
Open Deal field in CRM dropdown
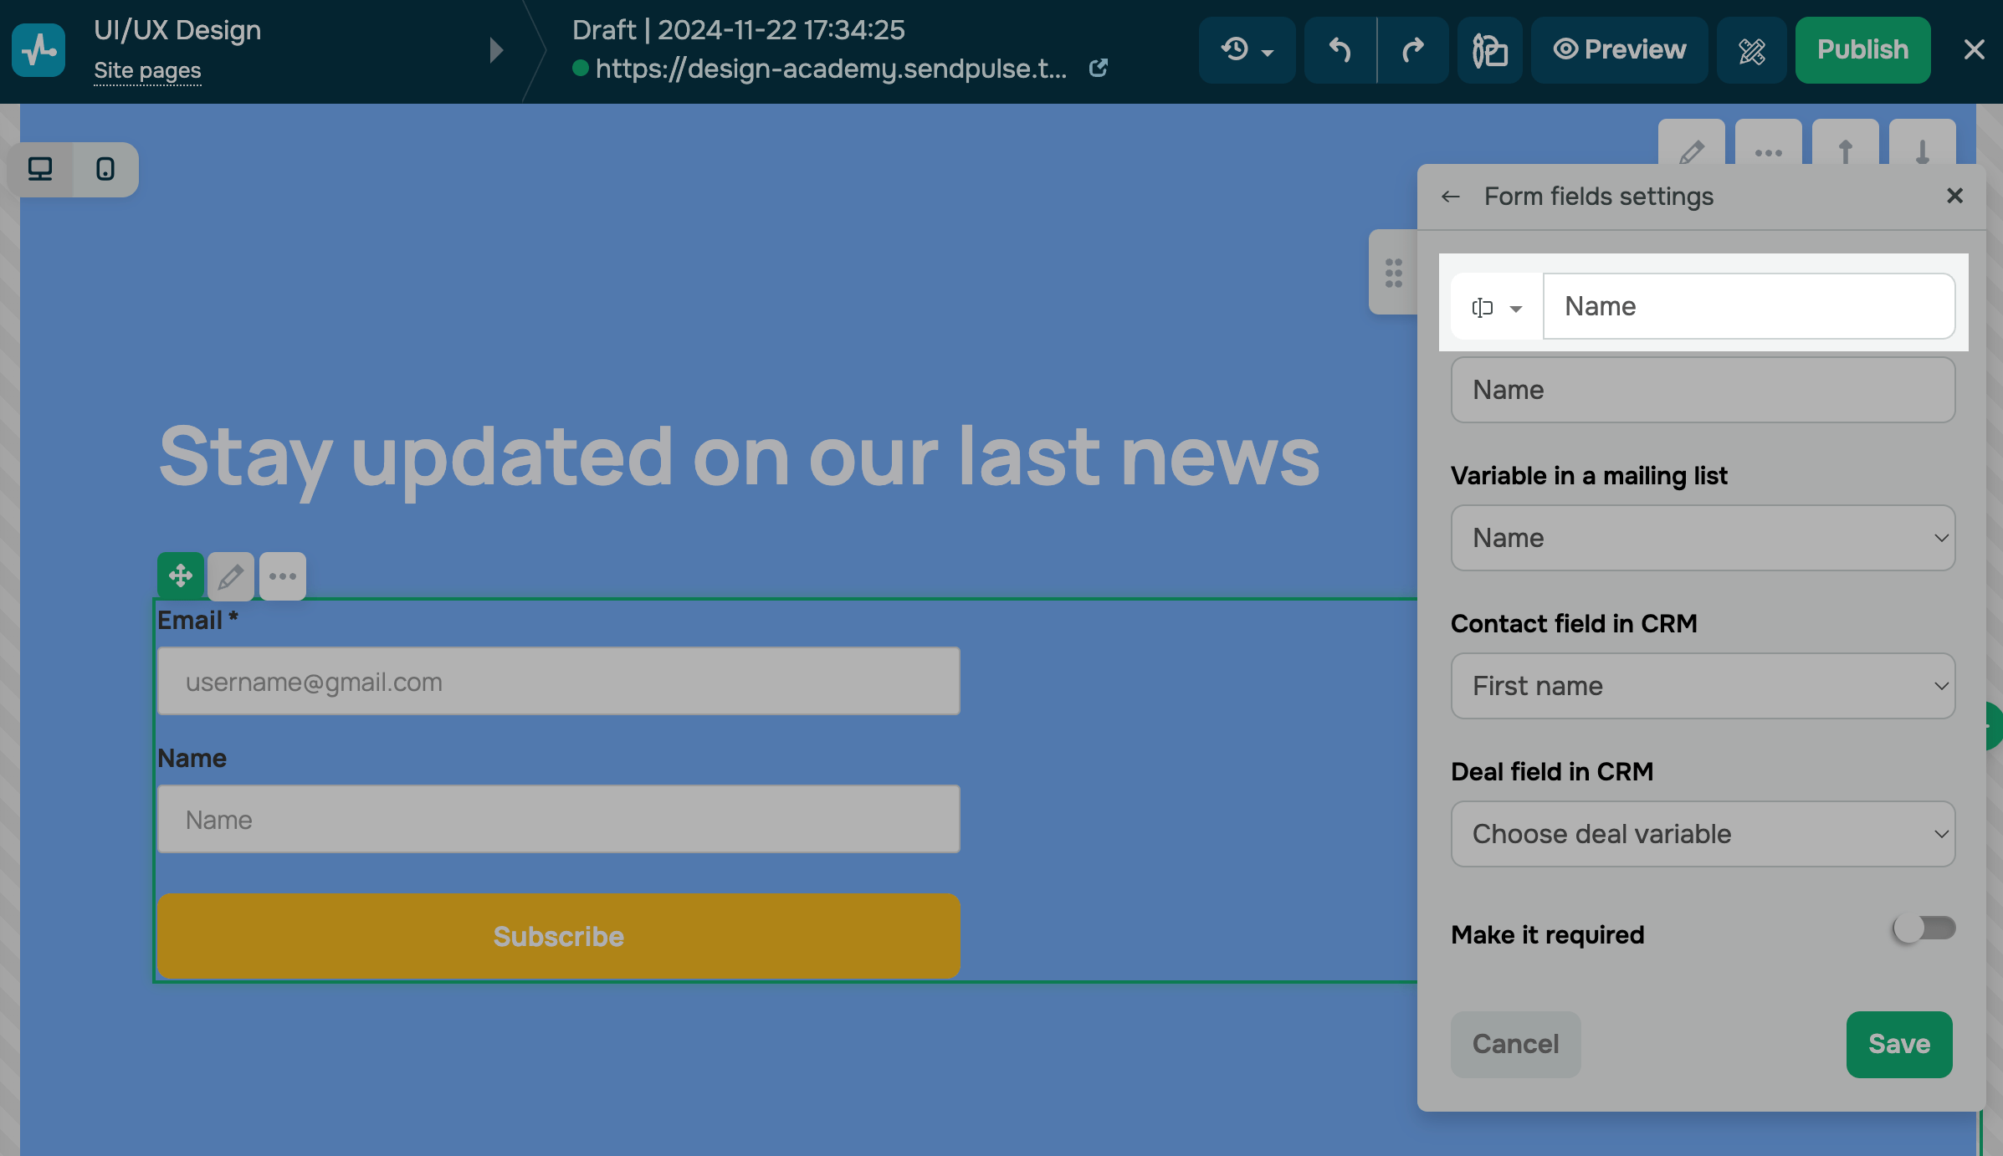[1703, 834]
